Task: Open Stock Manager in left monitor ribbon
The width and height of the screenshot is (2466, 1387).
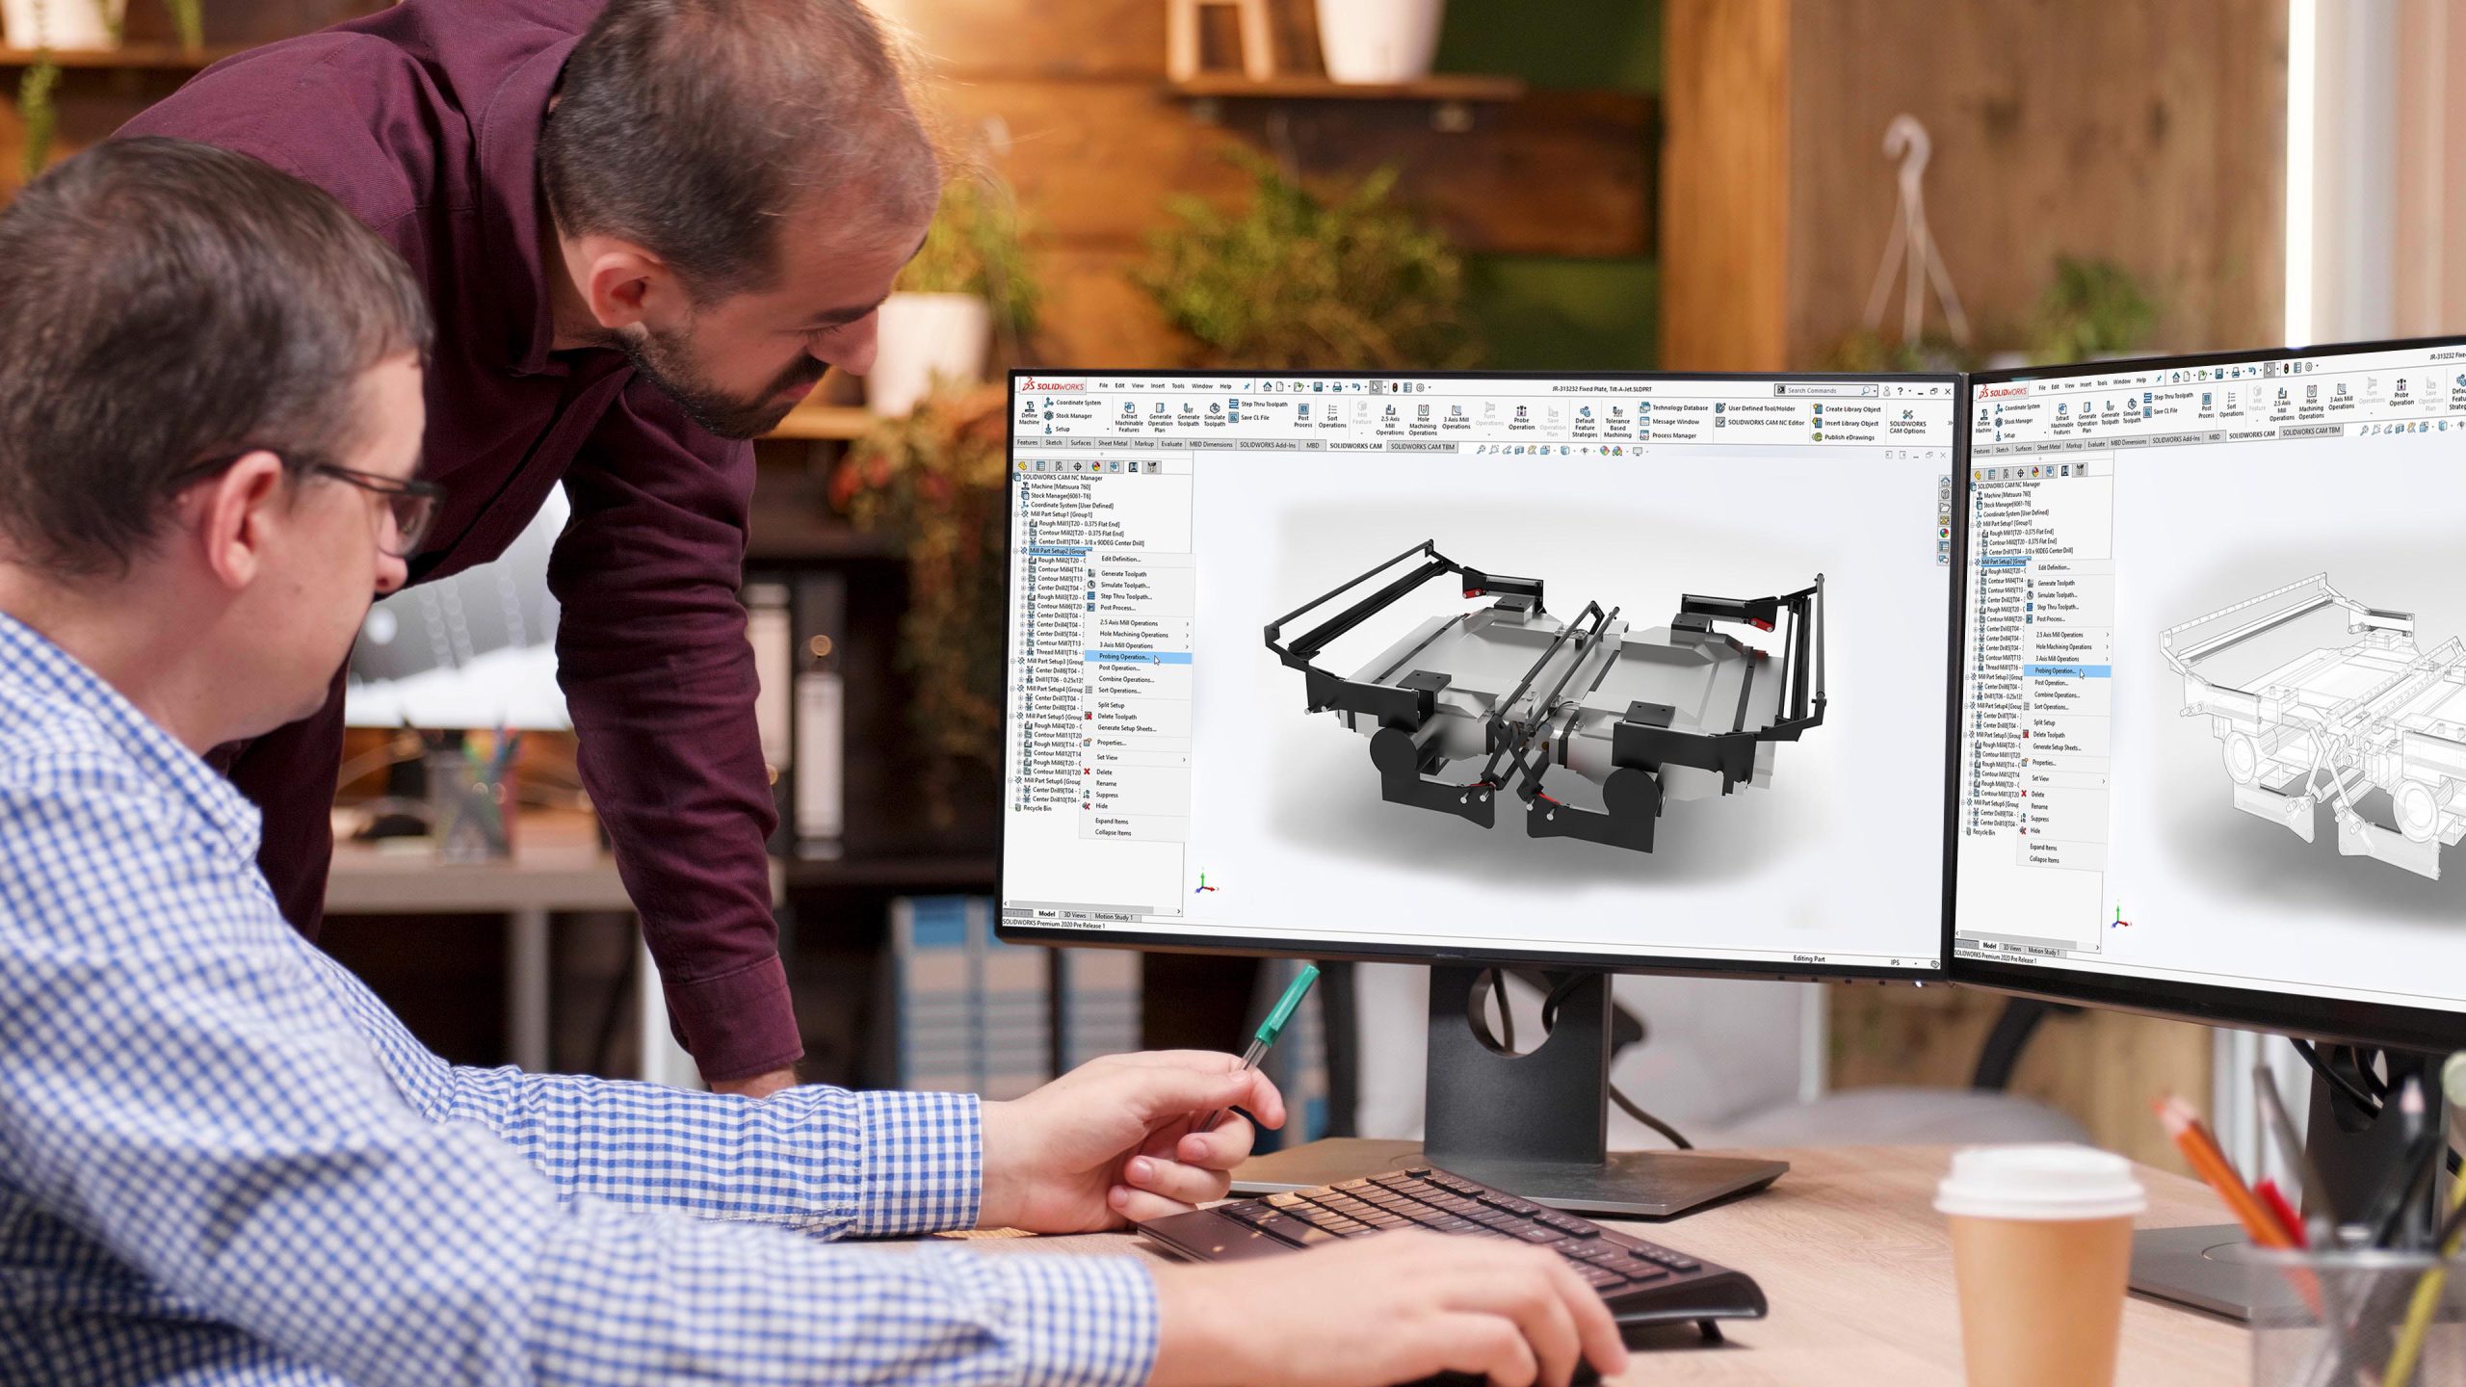Action: click(x=1069, y=416)
